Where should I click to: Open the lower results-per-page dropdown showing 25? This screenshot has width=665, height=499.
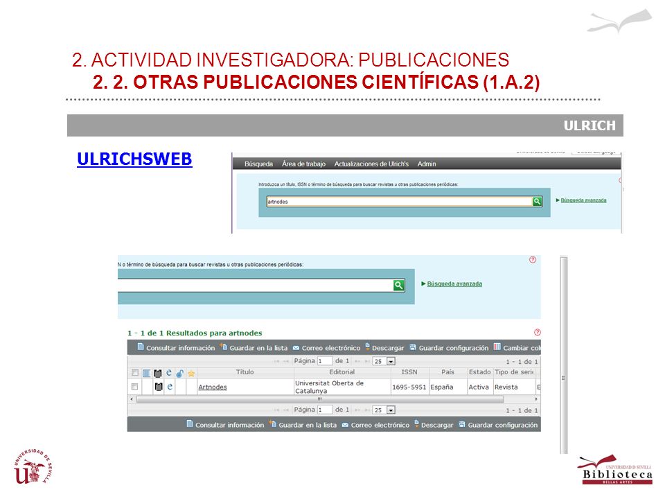tap(384, 410)
